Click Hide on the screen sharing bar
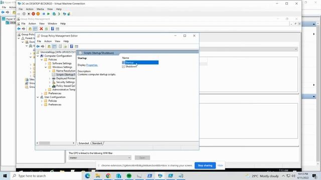Image resolution: width=321 pixels, height=180 pixels. coord(220,165)
